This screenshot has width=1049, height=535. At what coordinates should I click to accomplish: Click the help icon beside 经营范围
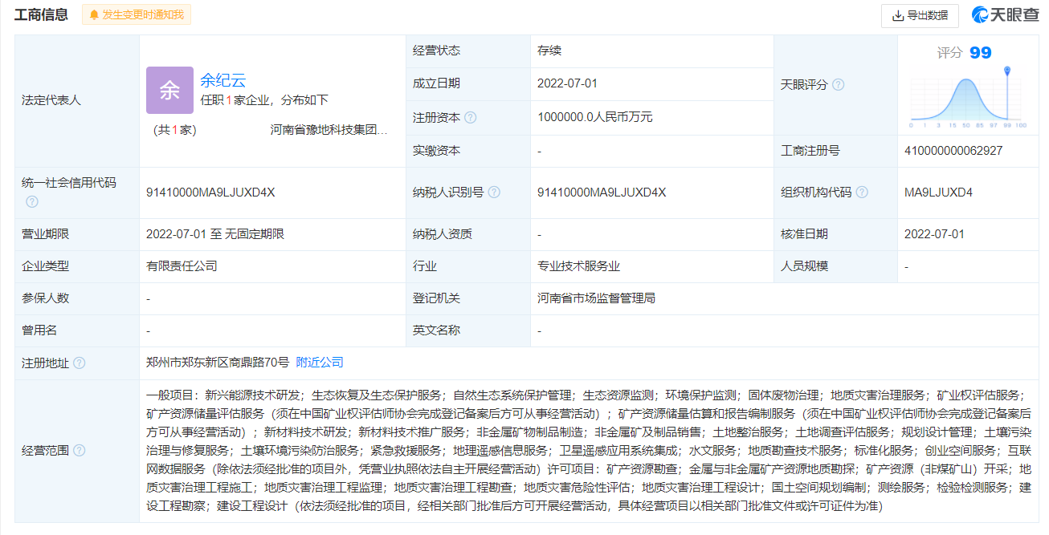point(79,450)
